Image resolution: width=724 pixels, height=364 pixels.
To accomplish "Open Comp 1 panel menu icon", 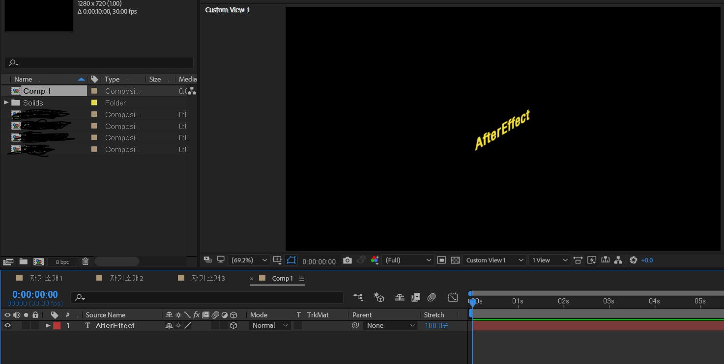I will (x=302, y=279).
